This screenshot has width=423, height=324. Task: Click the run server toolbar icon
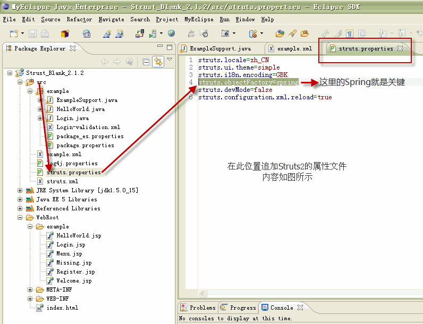pos(153,33)
